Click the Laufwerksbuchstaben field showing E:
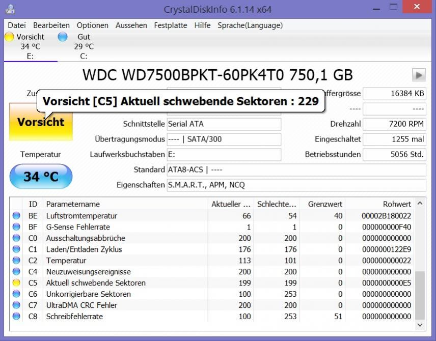The width and height of the screenshot is (436, 341). pyautogui.click(x=224, y=155)
